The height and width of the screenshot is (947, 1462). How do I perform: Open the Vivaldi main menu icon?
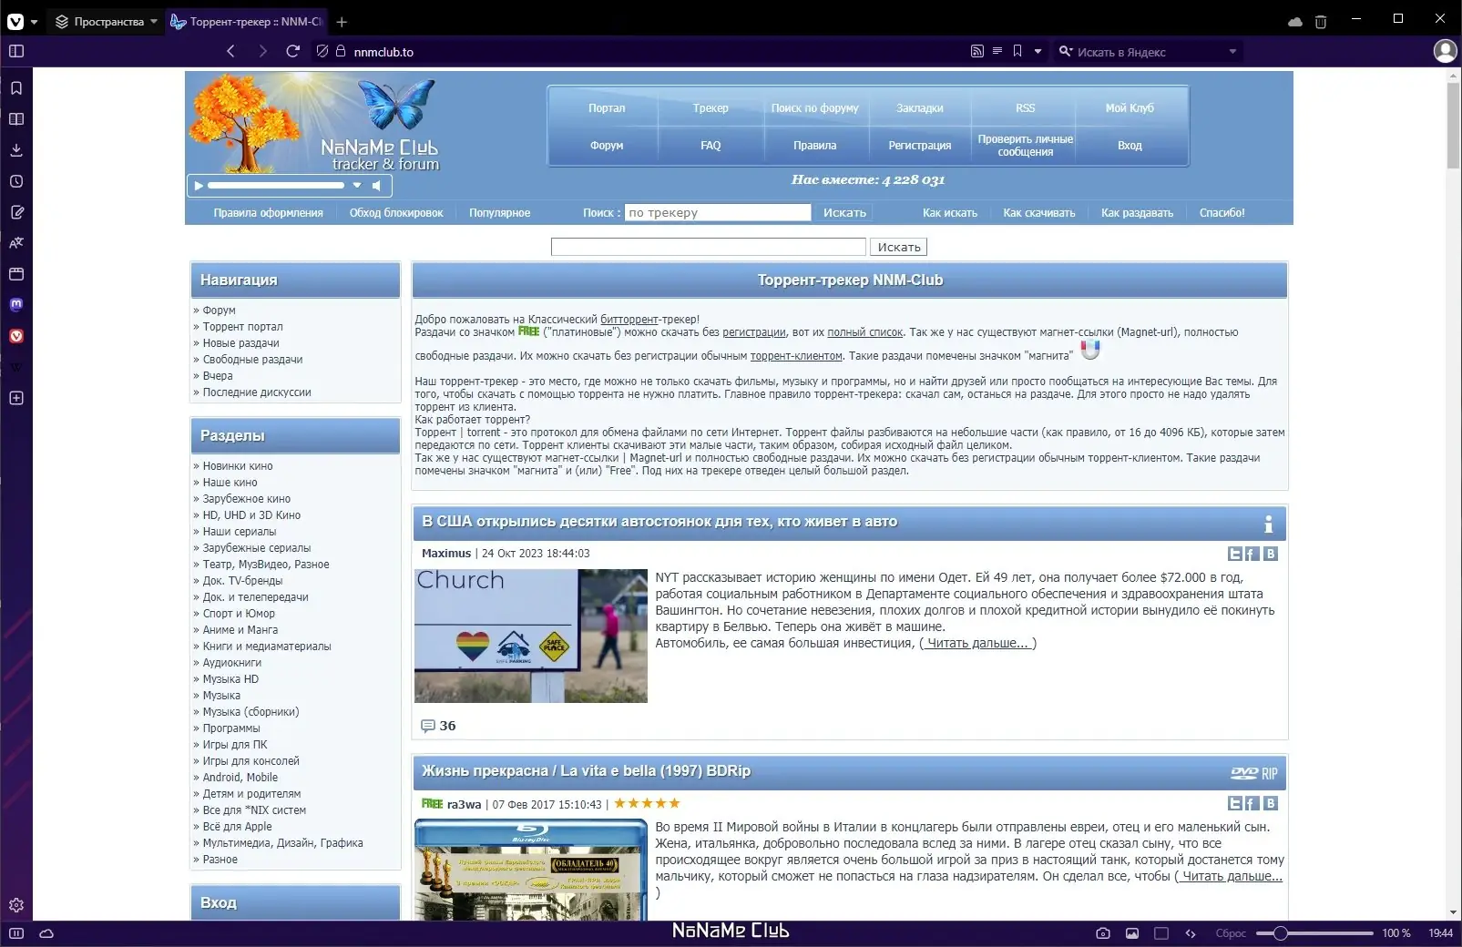(15, 22)
